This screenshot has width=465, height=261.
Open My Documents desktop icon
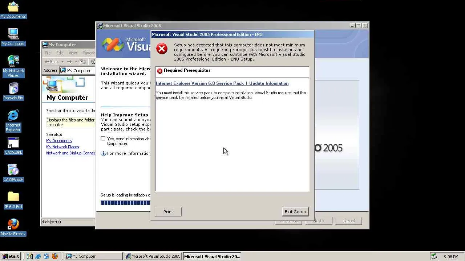click(13, 10)
